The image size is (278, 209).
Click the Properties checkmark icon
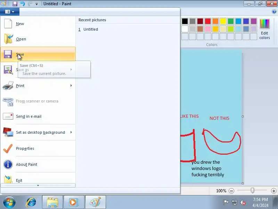(8, 148)
